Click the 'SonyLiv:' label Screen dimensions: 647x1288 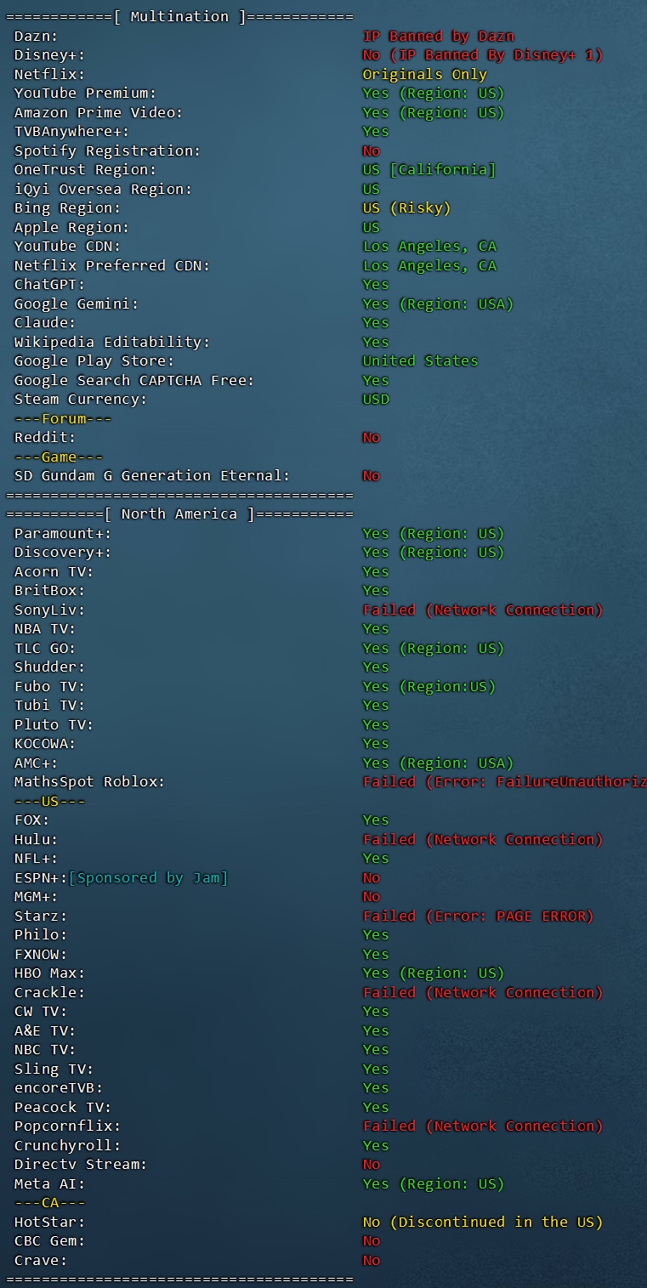49,610
